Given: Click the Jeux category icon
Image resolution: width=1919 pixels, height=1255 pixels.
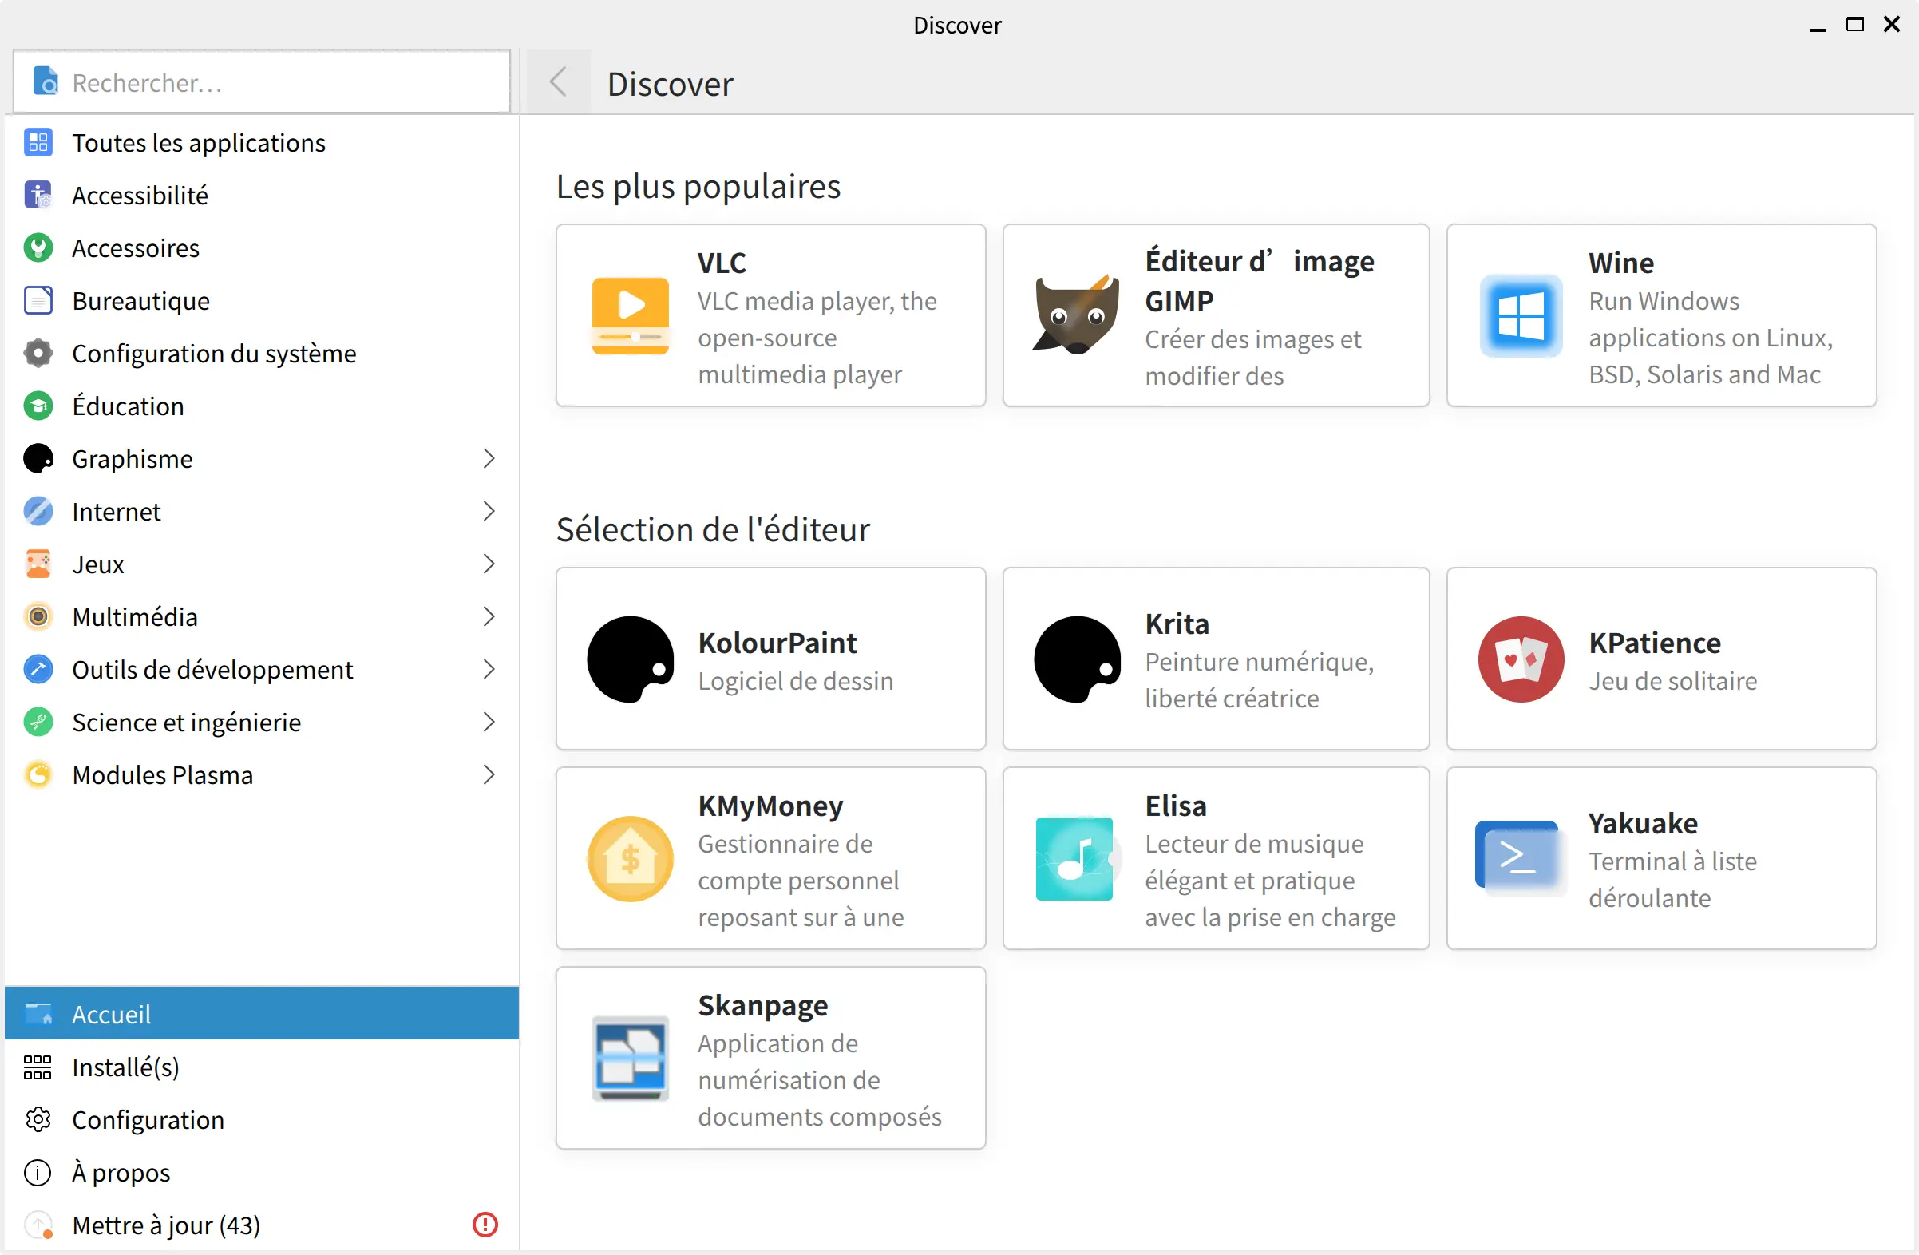Looking at the screenshot, I should point(38,564).
